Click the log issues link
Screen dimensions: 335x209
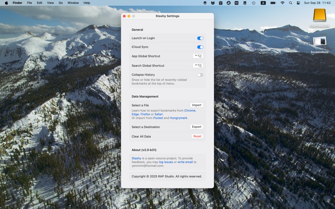[x=166, y=162]
